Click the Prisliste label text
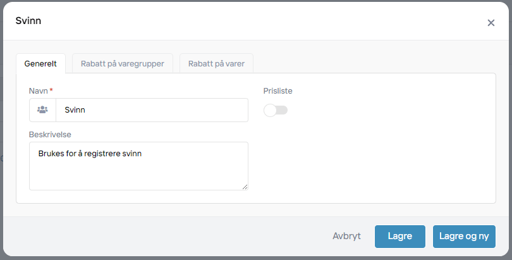The width and height of the screenshot is (512, 260). [x=278, y=91]
